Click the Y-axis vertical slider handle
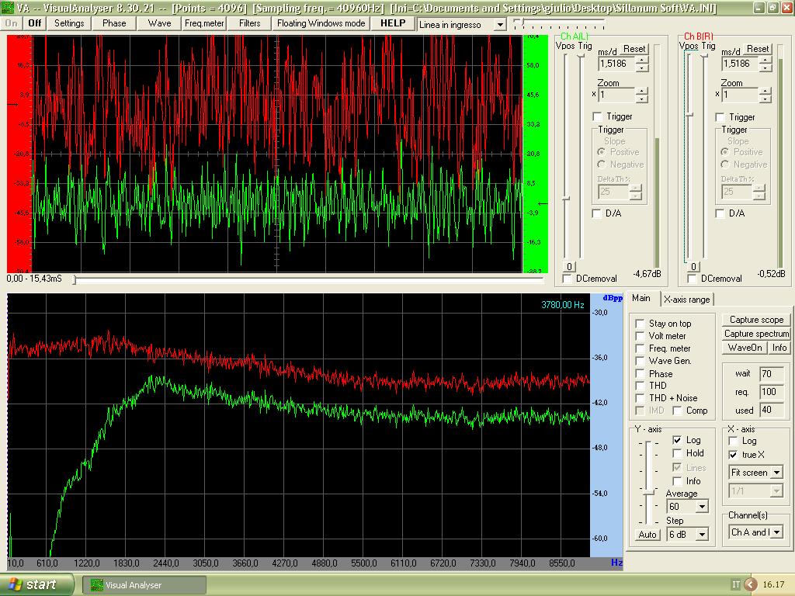This screenshot has height=596, width=795. (x=647, y=490)
